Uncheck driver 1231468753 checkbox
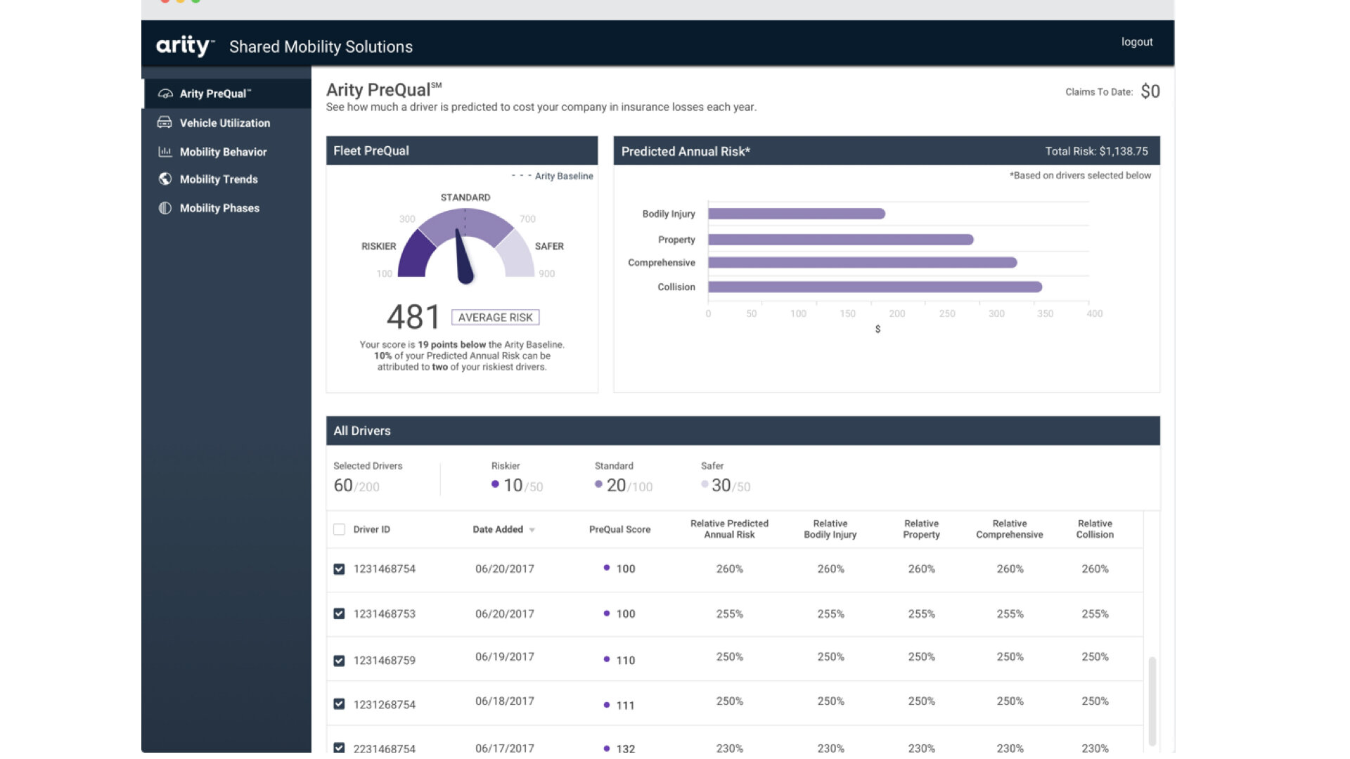The height and width of the screenshot is (759, 1350). click(339, 614)
